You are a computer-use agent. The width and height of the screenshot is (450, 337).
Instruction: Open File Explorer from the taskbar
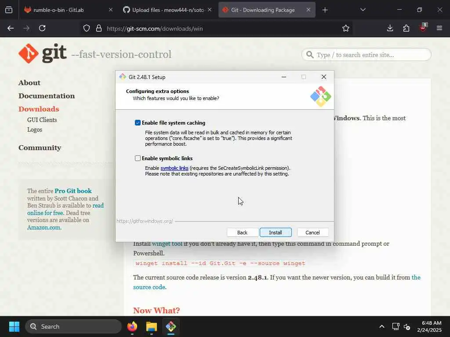point(152,326)
